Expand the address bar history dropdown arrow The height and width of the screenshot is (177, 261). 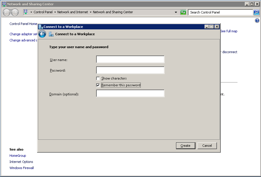[x=176, y=12]
